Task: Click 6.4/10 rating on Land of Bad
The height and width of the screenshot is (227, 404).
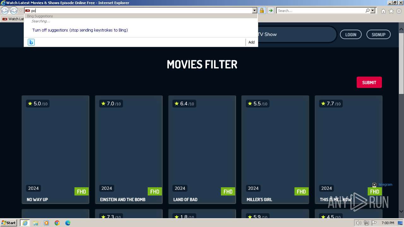Action: pyautogui.click(x=184, y=103)
